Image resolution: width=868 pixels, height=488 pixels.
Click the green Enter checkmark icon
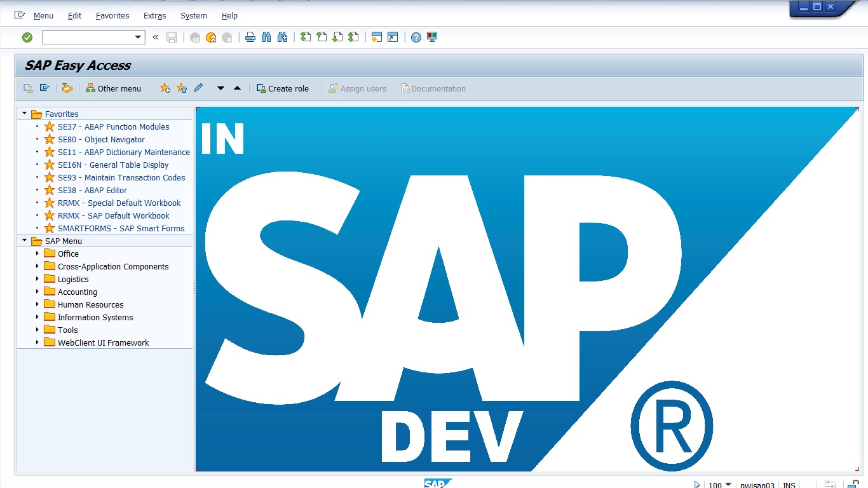[27, 37]
